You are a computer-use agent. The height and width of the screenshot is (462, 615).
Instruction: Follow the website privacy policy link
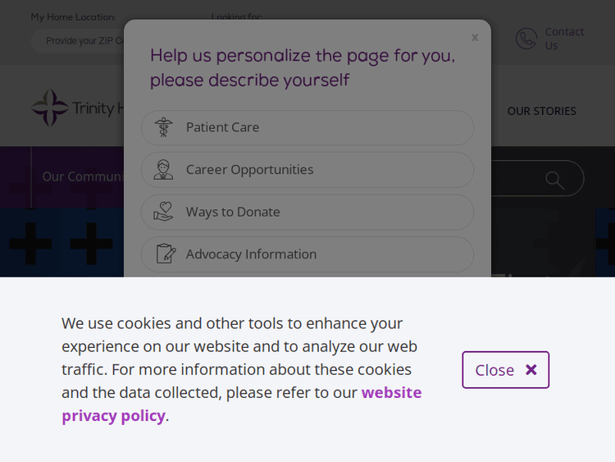tap(390, 392)
